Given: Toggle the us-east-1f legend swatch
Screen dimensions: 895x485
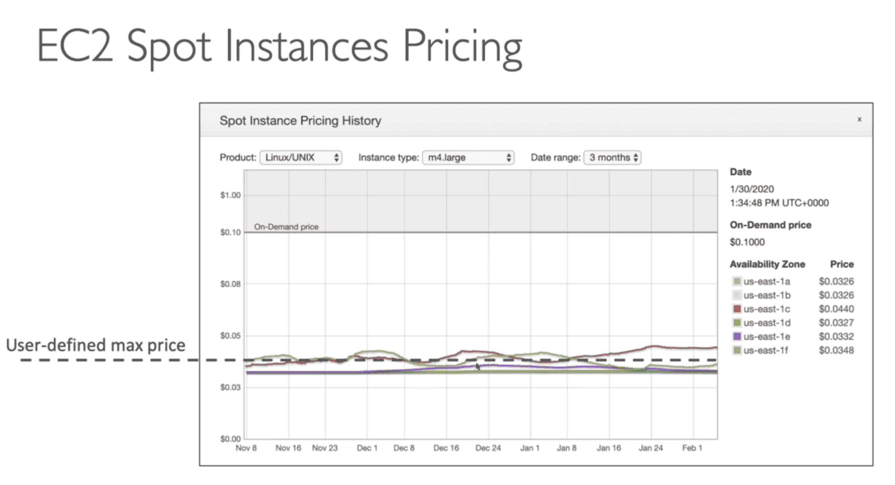Looking at the screenshot, I should click(x=737, y=350).
